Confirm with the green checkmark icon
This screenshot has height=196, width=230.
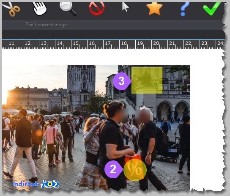point(212,8)
